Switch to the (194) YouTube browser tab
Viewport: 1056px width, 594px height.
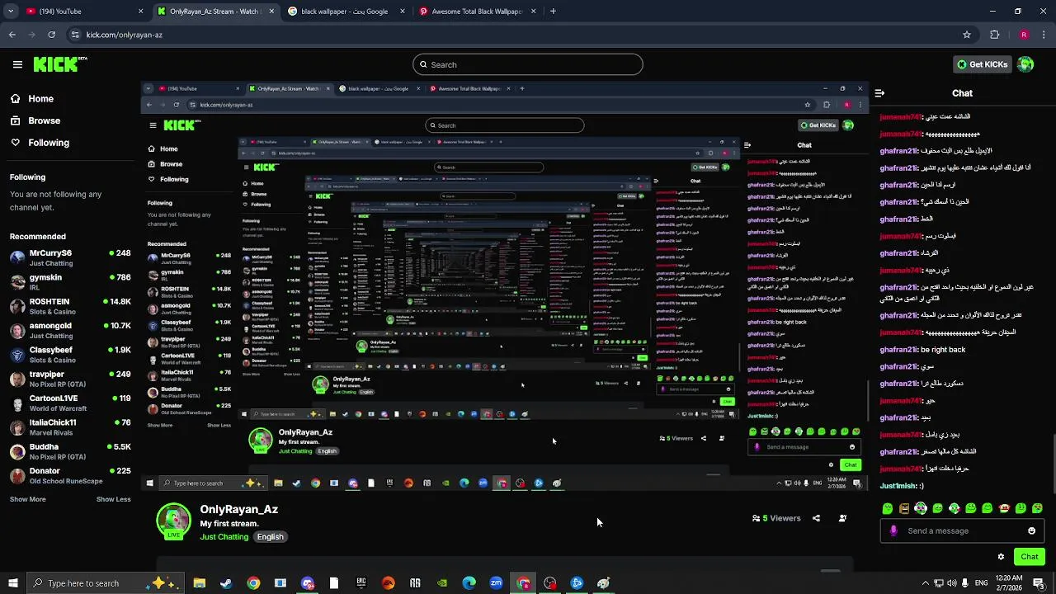[84, 12]
